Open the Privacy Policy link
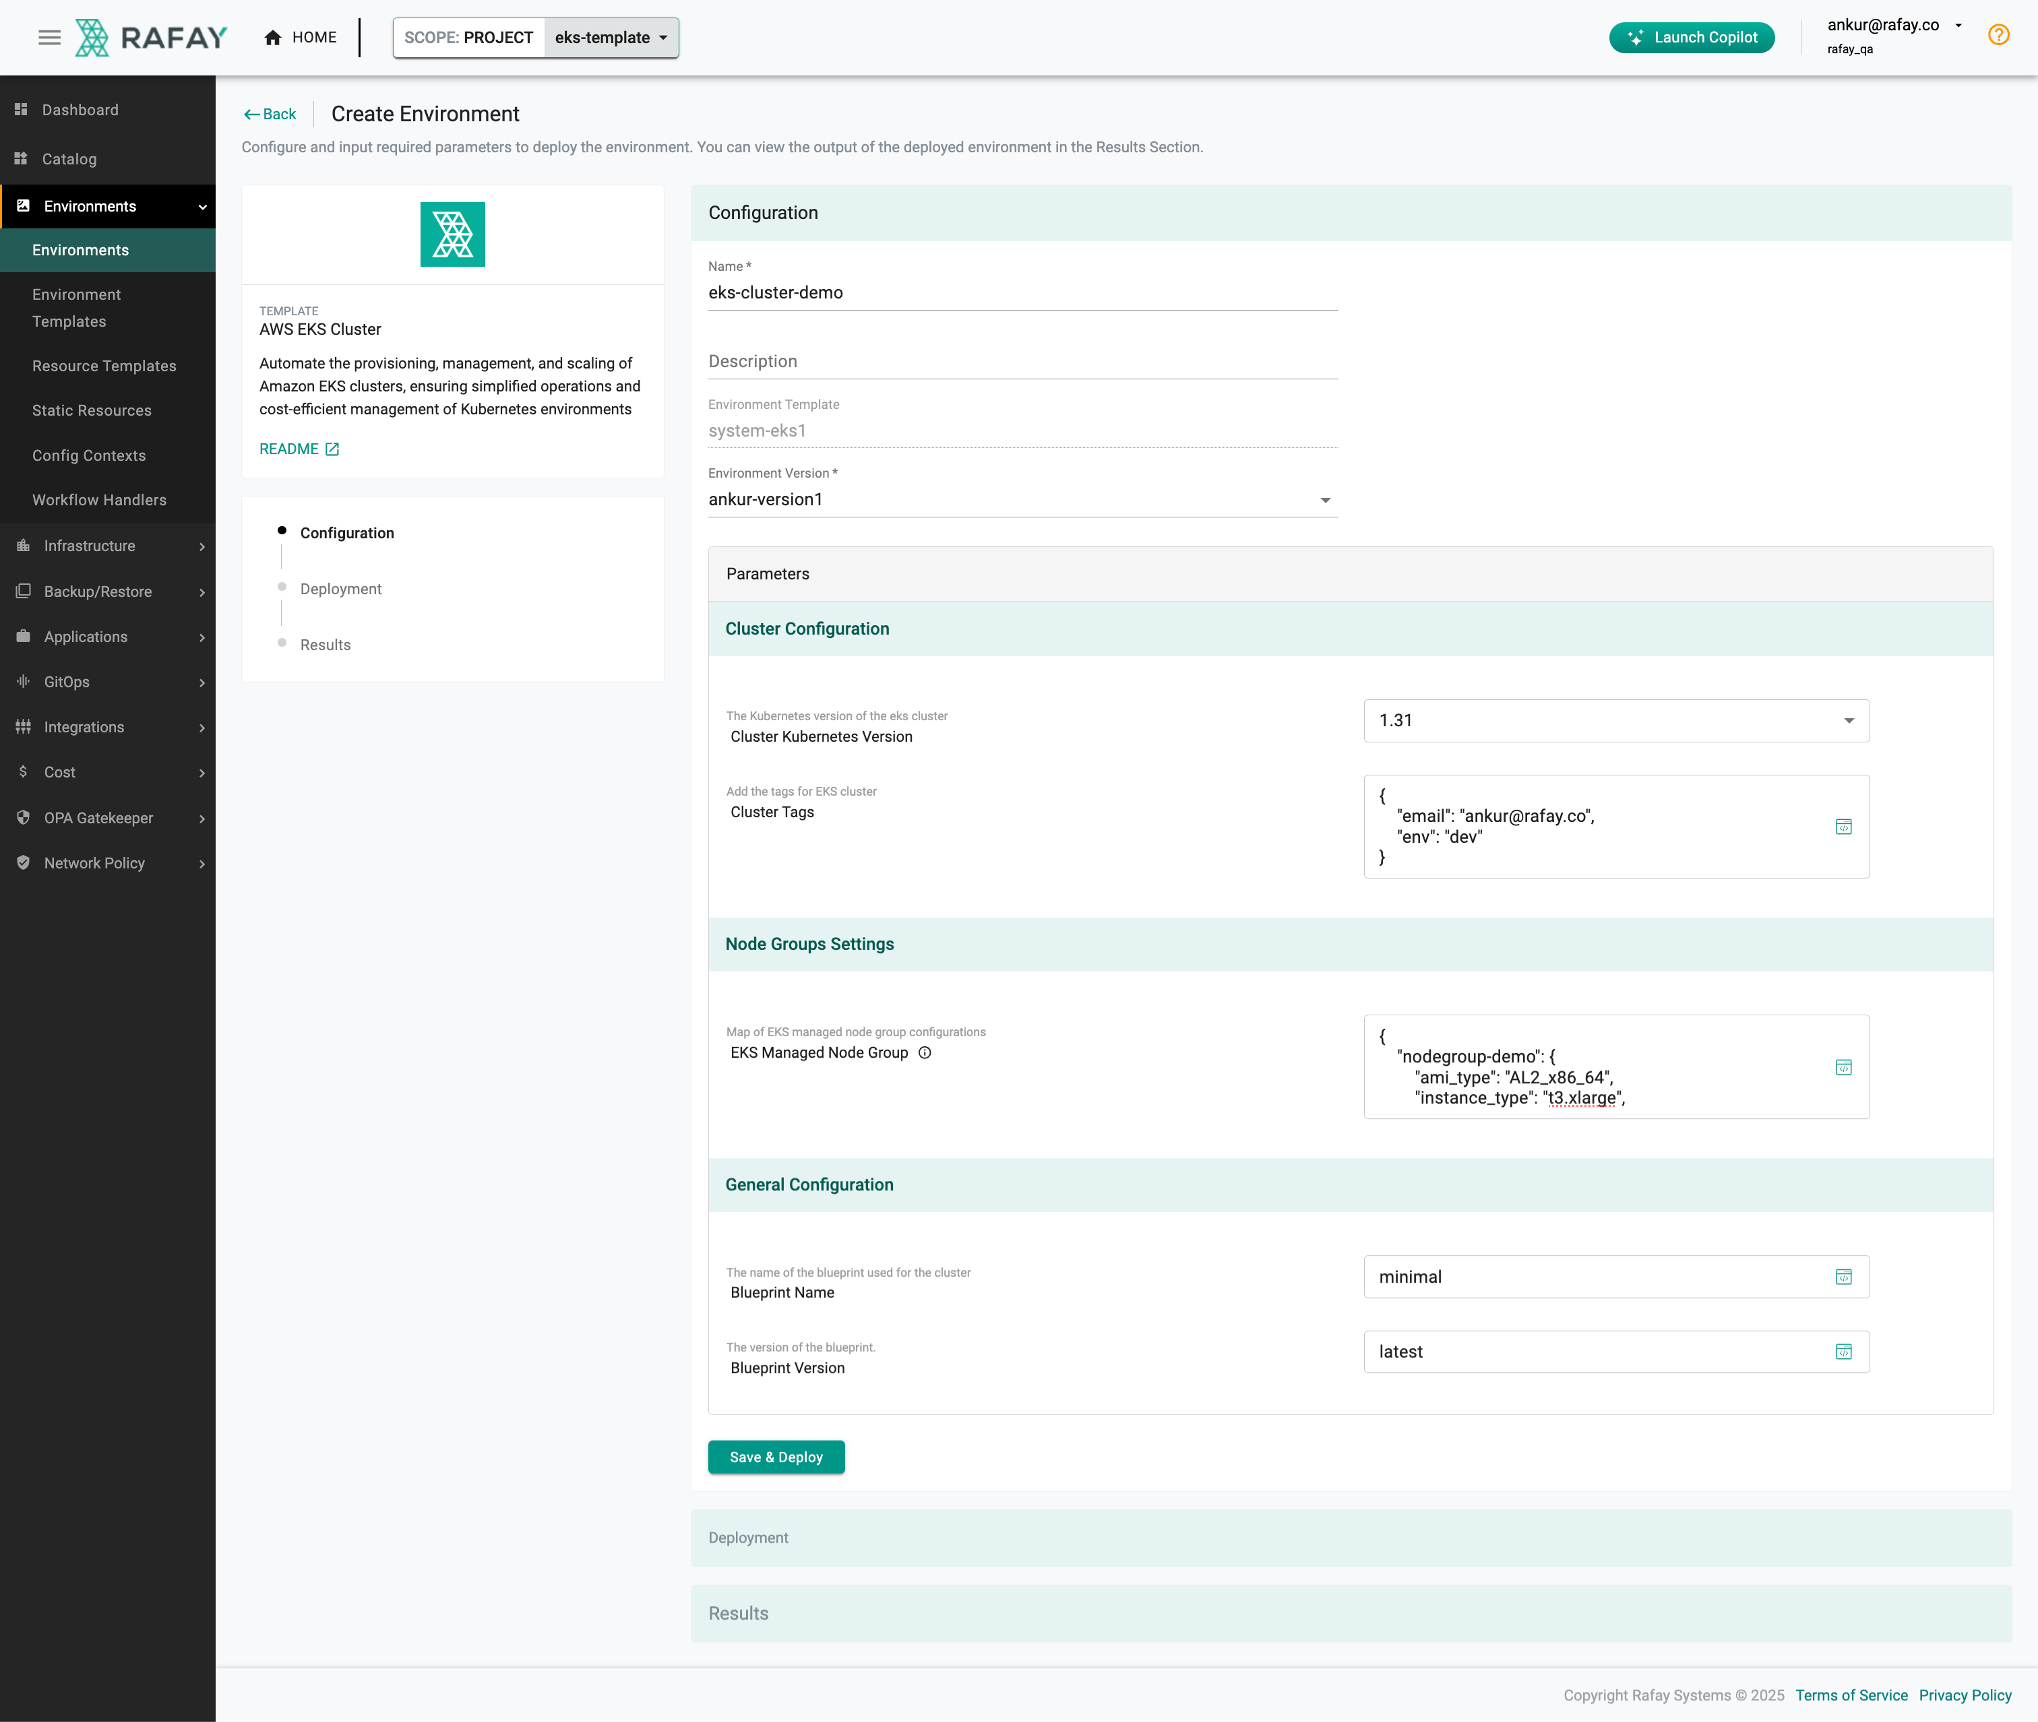 click(x=1965, y=1694)
